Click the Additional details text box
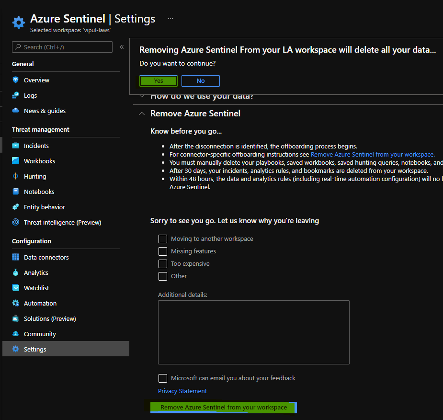443x420 pixels. tap(253, 332)
